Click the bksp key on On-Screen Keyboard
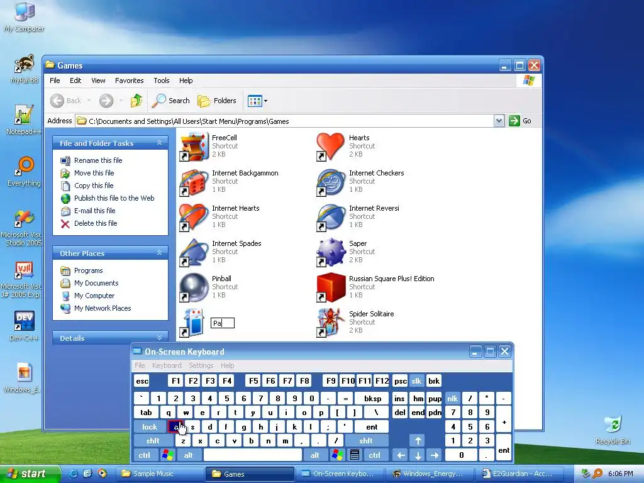This screenshot has height=483, width=644. point(373,398)
